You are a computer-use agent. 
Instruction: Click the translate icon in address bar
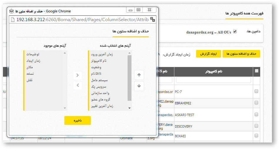153,19
